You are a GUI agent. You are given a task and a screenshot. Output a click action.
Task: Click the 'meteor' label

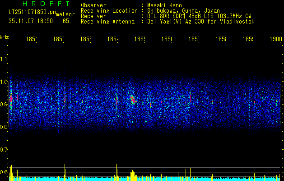tap(65, 14)
